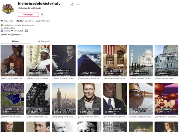Click caption ¿Sabías esto de esta es...

115,78
